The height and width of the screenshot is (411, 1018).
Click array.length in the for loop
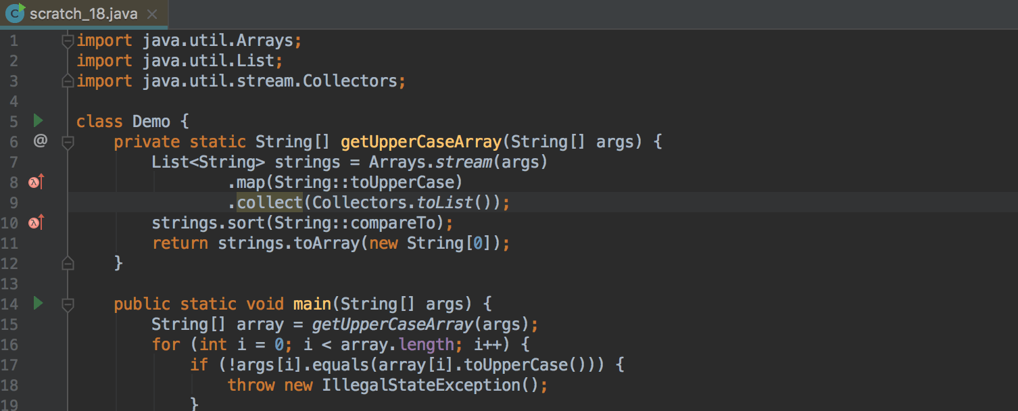click(397, 344)
